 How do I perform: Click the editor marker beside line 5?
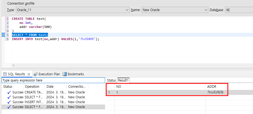[x=3, y=35]
